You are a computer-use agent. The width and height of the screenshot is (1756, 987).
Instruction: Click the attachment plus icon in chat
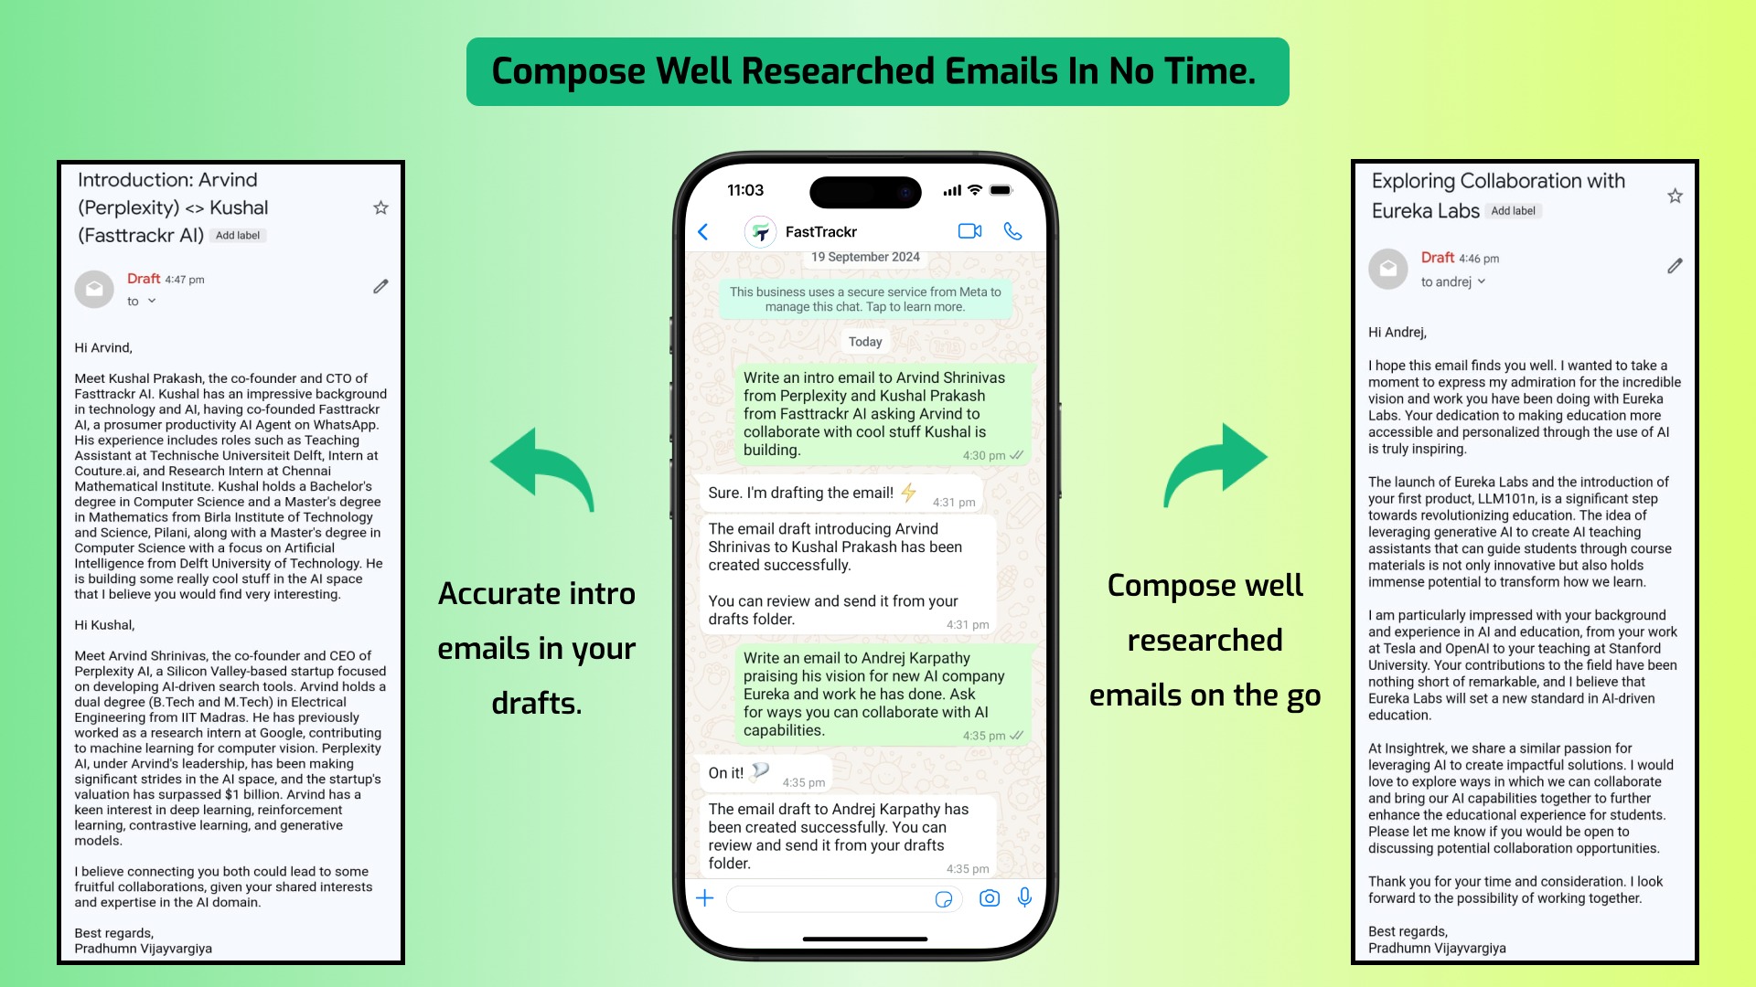point(705,897)
